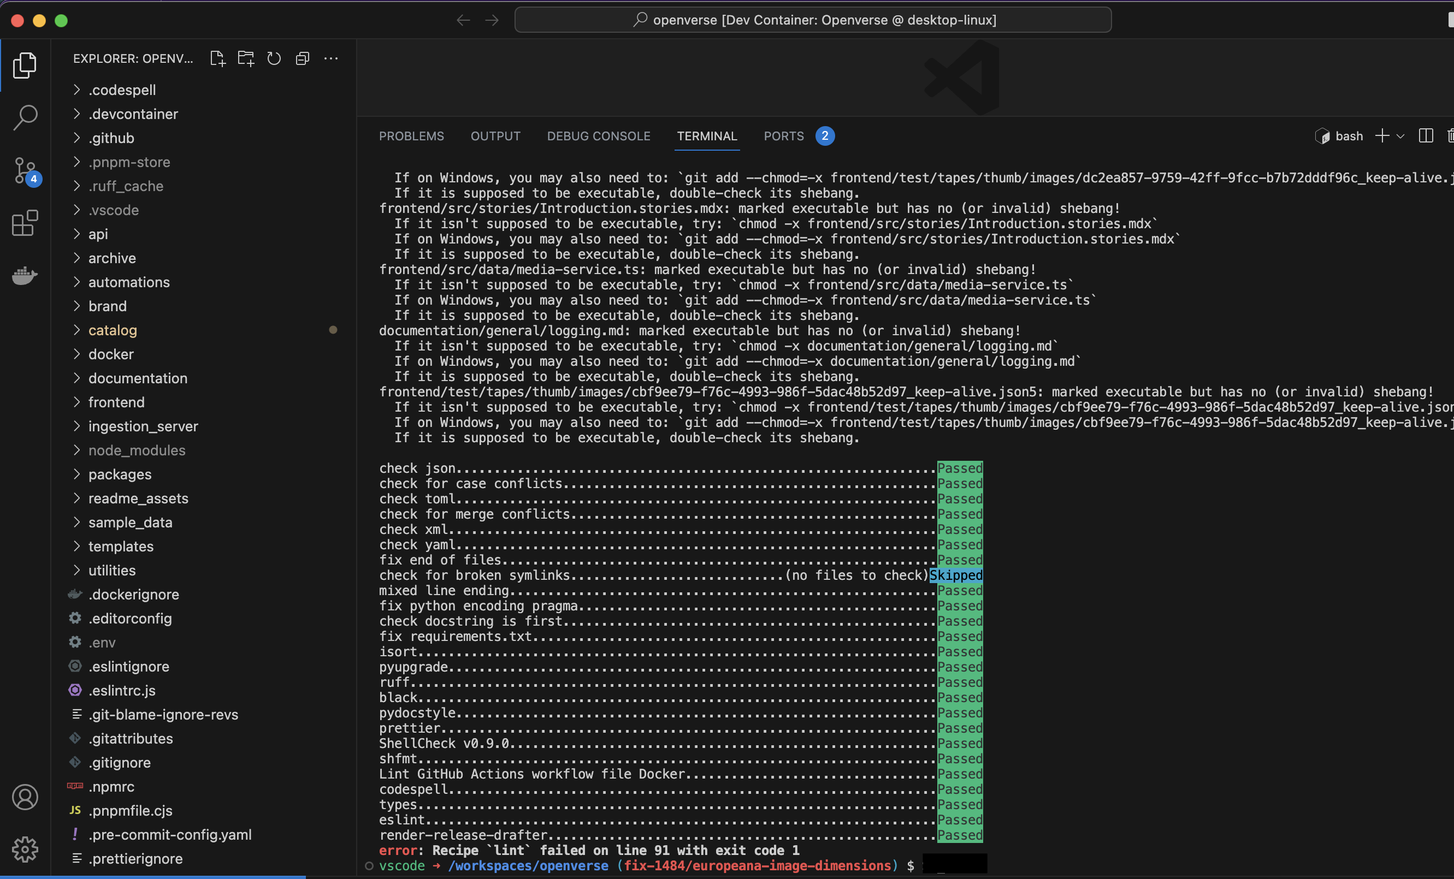
Task: Open the terminal launch profiles dropdown
Action: (1402, 136)
